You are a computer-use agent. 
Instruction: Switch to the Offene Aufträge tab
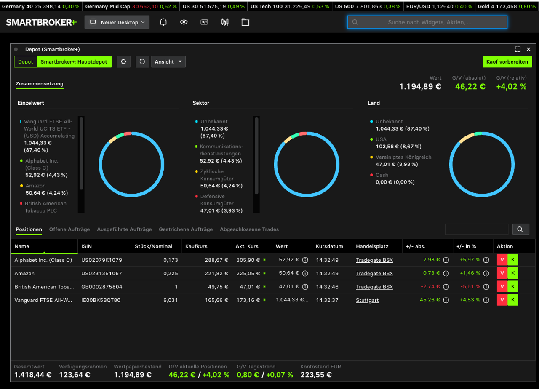click(x=69, y=229)
